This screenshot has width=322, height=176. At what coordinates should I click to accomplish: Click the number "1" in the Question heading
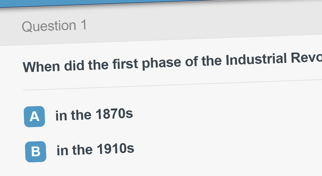click(84, 25)
